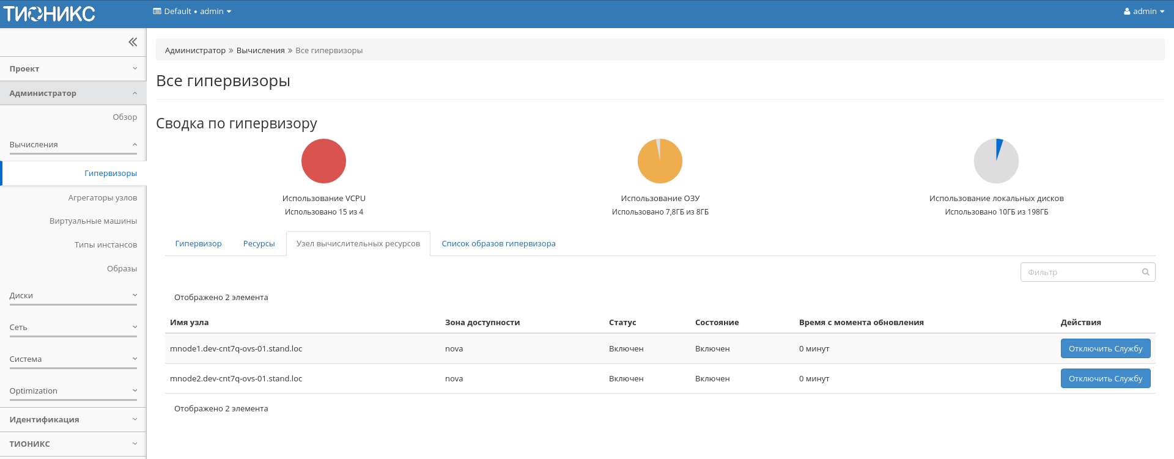Screen dimensions: 1174x459
Task: Click Вычисления breadcrumb link
Action: click(260, 51)
